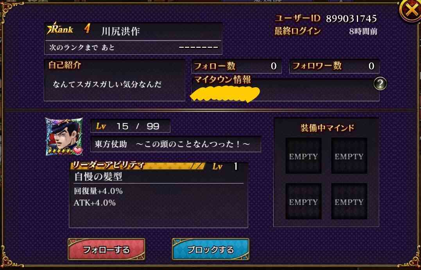Click the フォロー数 follow count field
The image size is (421, 270).
tap(236, 66)
